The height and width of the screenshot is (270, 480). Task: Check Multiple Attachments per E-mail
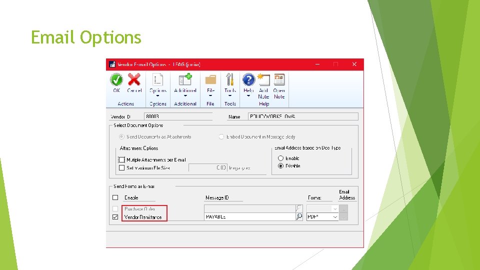(x=122, y=160)
